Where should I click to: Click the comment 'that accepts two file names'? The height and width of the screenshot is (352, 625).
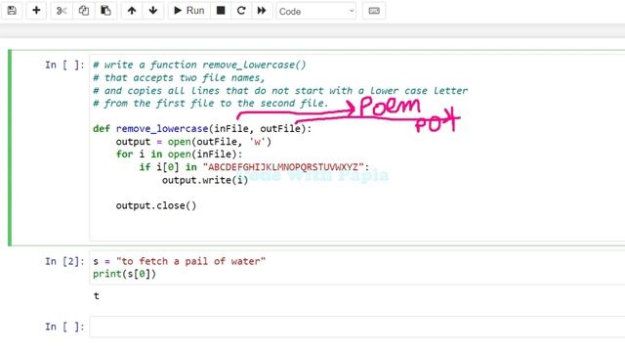tap(179, 78)
